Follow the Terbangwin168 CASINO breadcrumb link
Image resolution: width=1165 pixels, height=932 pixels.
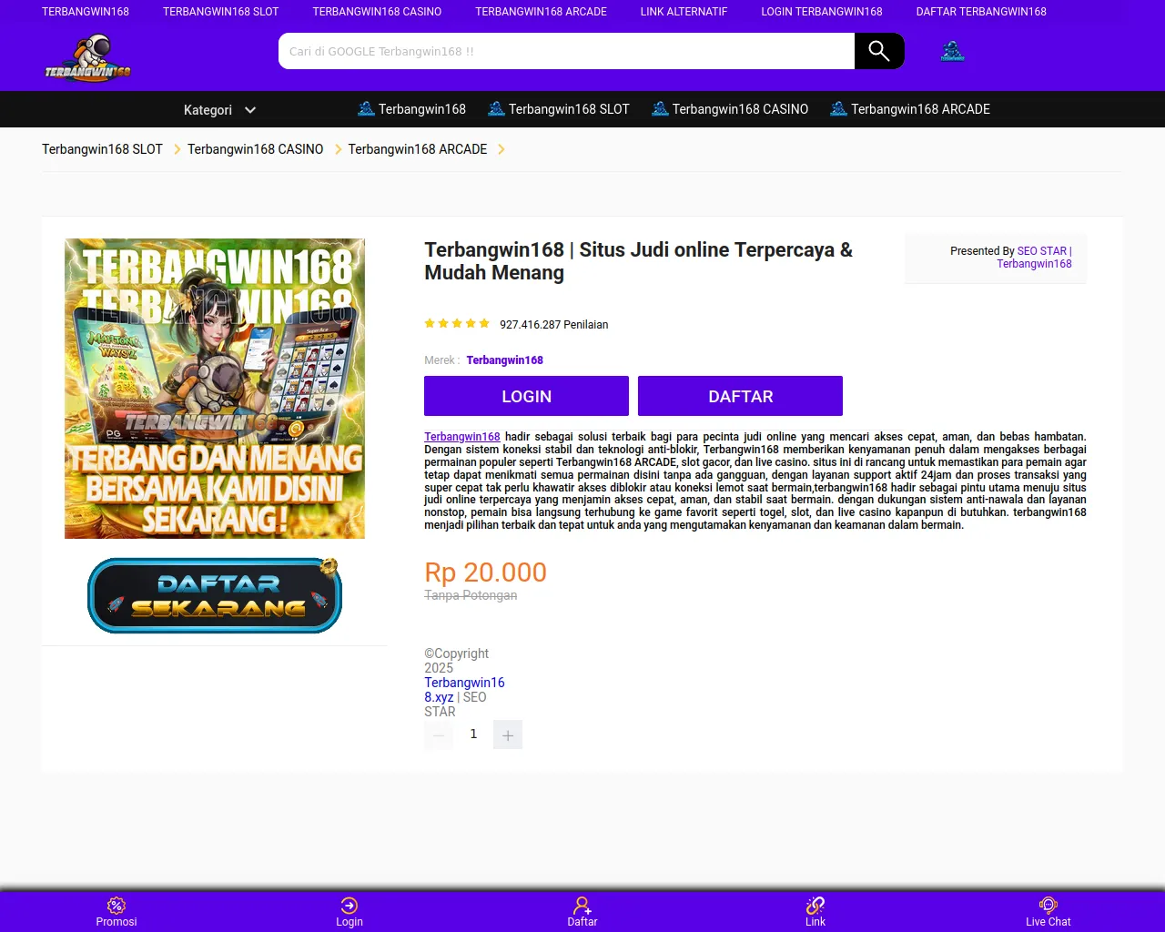point(255,149)
